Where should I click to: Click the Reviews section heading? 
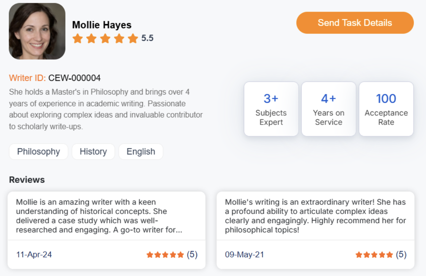27,180
